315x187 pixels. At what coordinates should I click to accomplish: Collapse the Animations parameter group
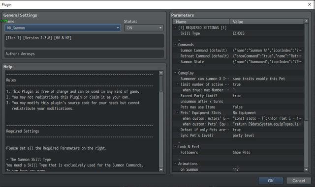[x=175, y=163]
